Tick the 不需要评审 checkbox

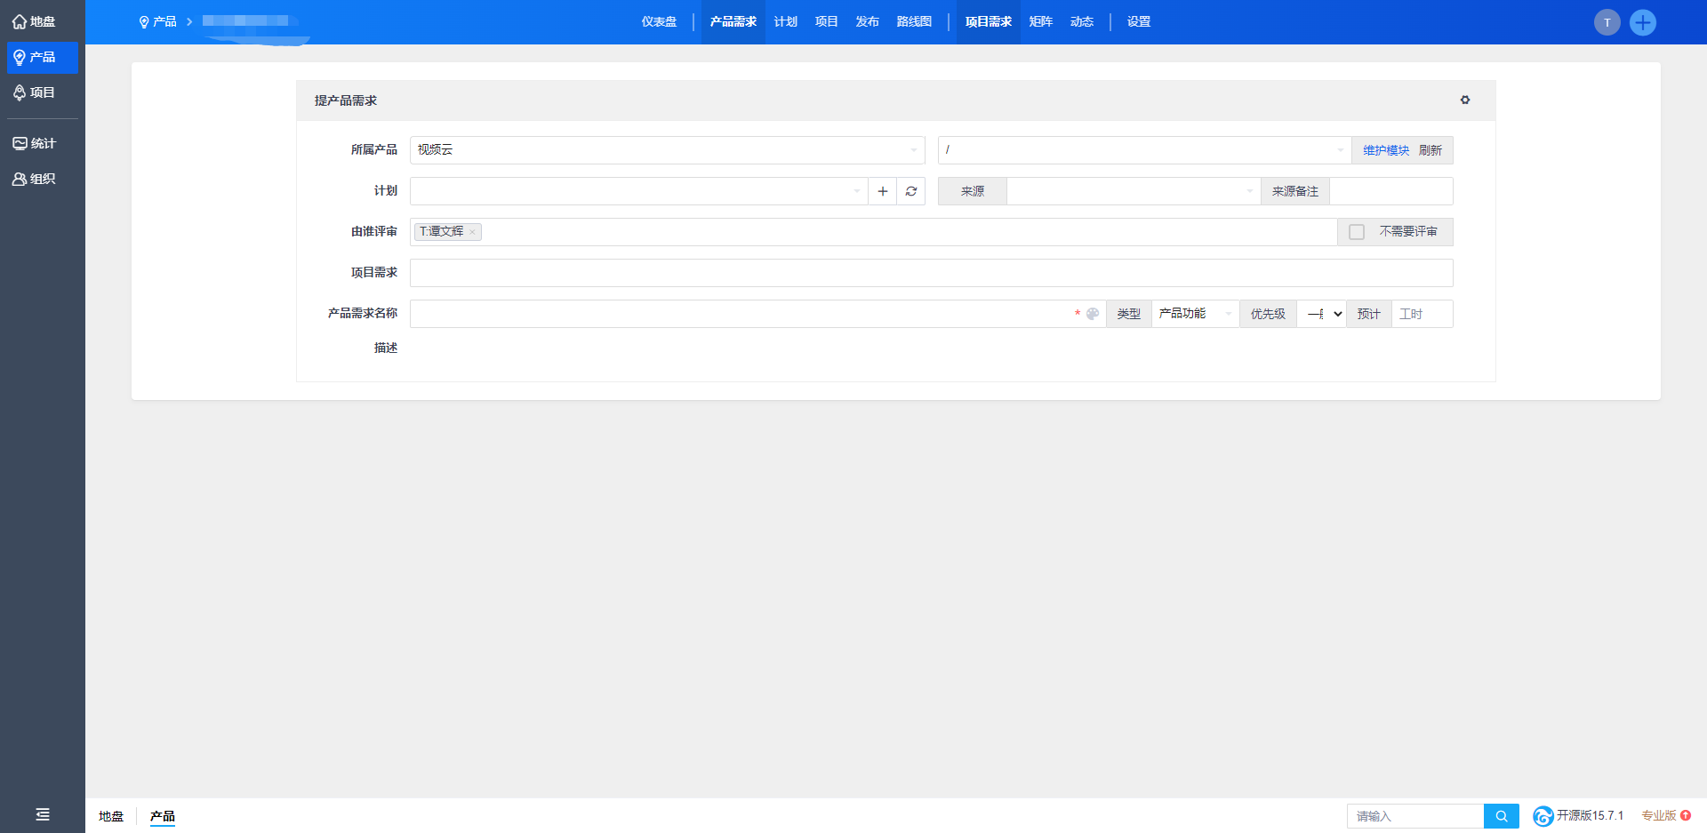click(x=1357, y=232)
